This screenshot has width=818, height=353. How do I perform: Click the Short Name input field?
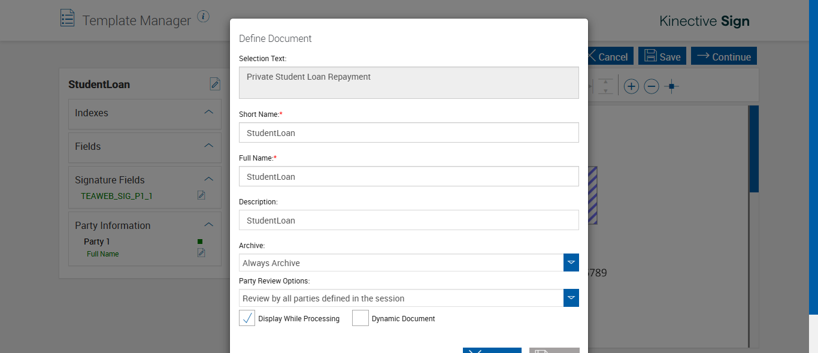pos(408,132)
